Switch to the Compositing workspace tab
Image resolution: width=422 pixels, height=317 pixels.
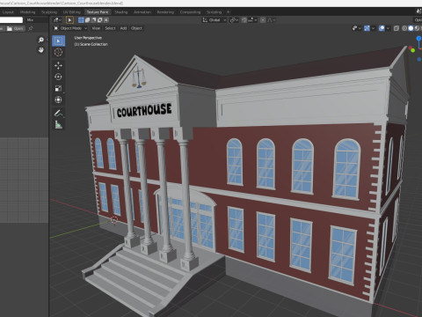tap(190, 12)
